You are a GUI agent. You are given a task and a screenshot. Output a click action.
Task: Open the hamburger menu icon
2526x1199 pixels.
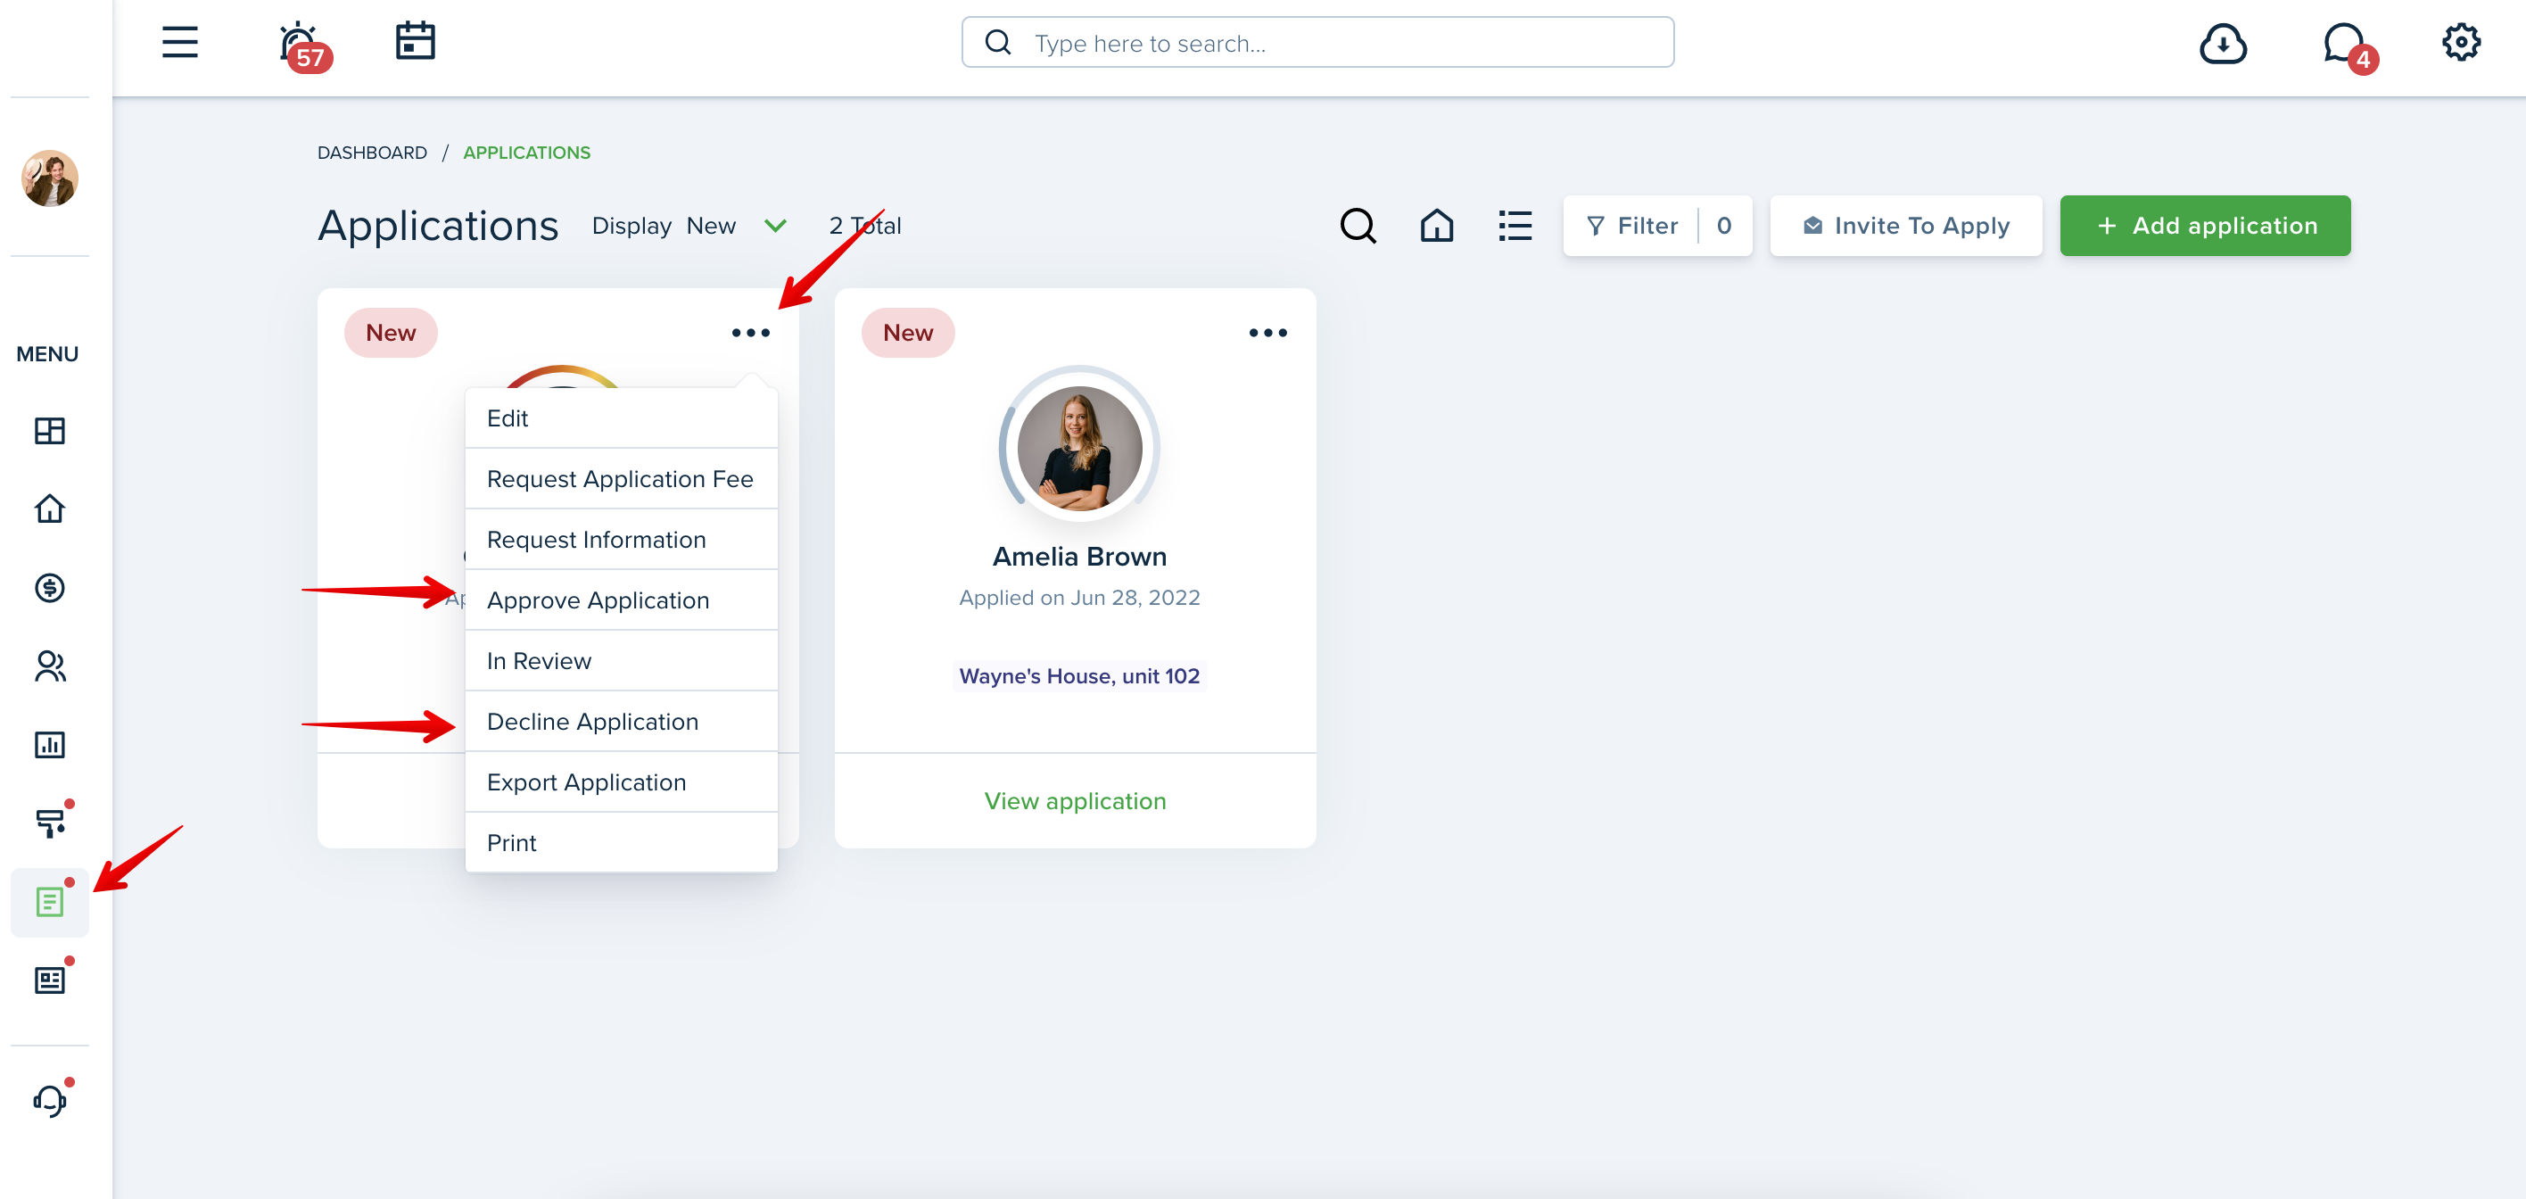click(179, 42)
